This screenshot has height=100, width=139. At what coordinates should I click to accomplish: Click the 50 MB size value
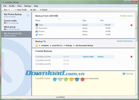[108, 28]
